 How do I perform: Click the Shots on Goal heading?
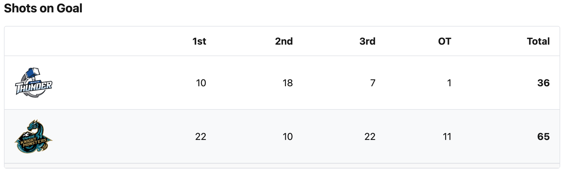coord(43,8)
